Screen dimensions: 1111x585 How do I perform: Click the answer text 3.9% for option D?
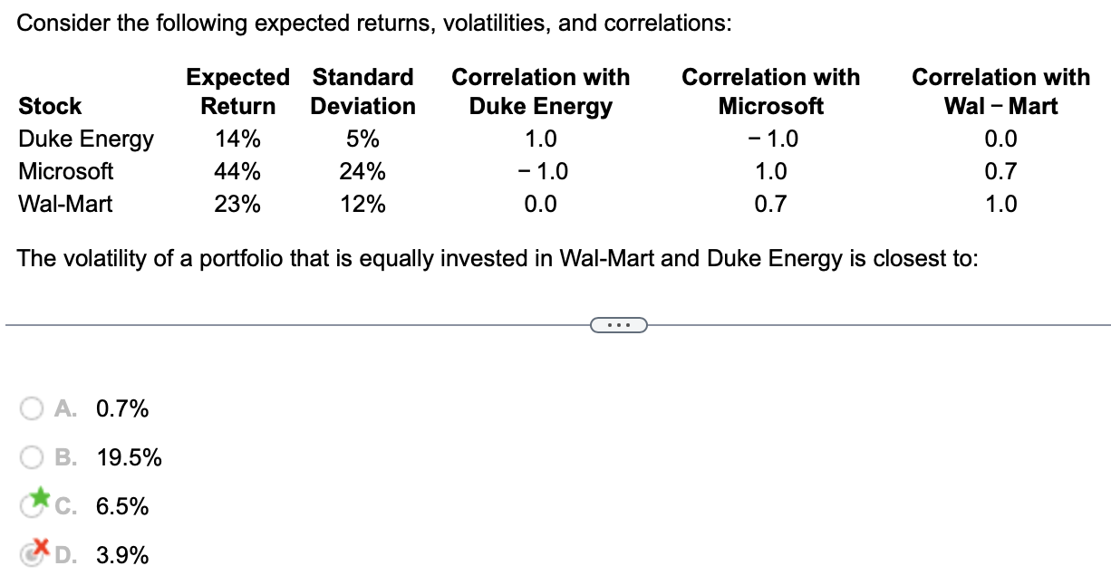[121, 555]
